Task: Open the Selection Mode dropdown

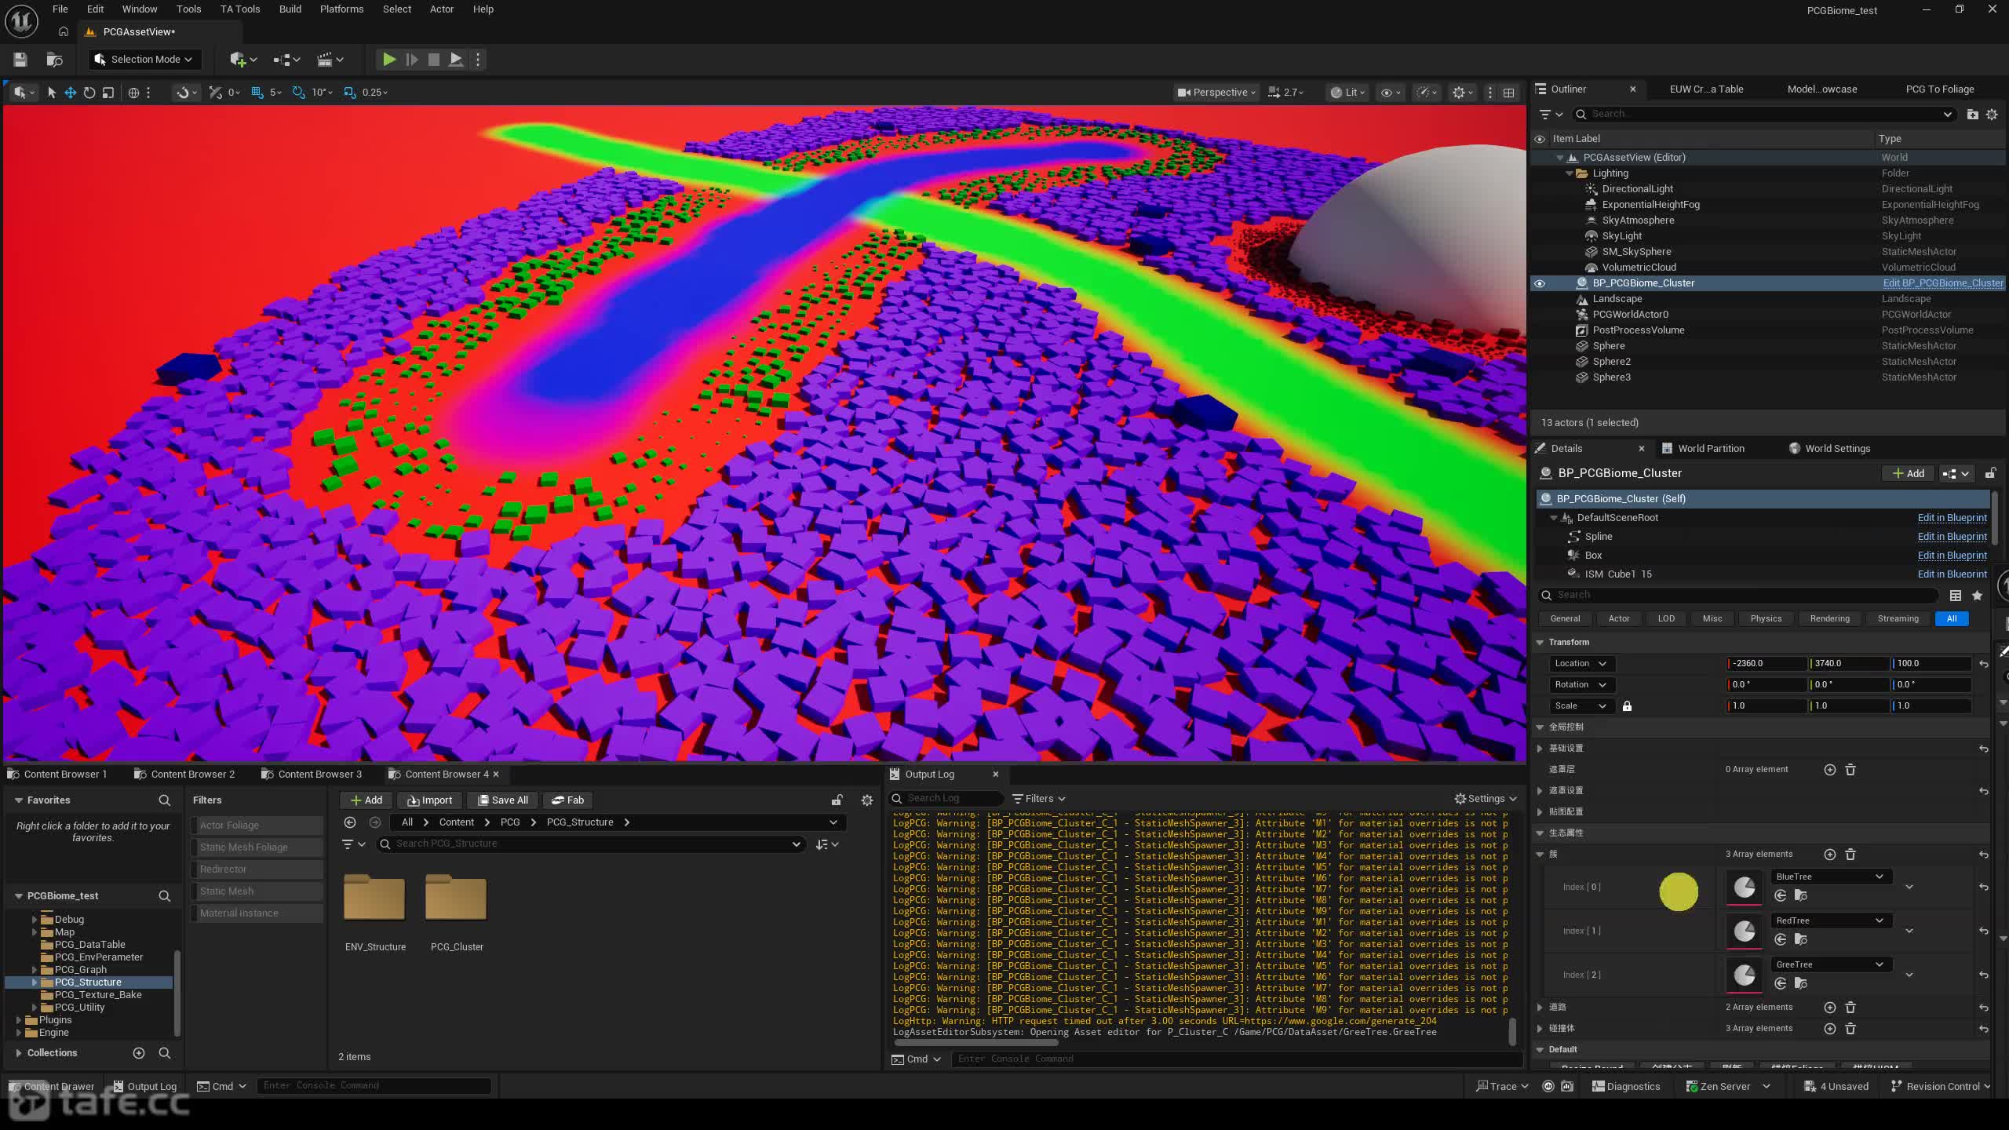Action: (x=144, y=60)
